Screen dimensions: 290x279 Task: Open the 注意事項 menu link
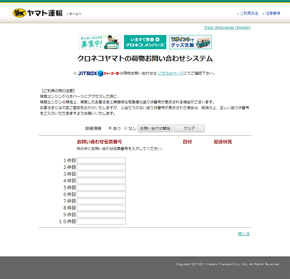coord(273,13)
